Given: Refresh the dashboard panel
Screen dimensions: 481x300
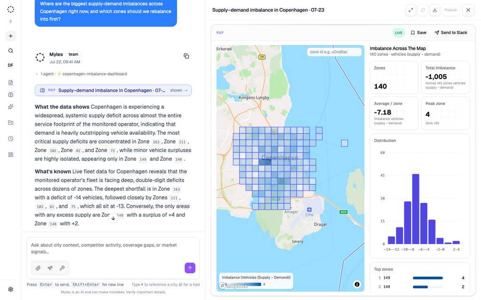Looking at the screenshot, I should point(423,10).
